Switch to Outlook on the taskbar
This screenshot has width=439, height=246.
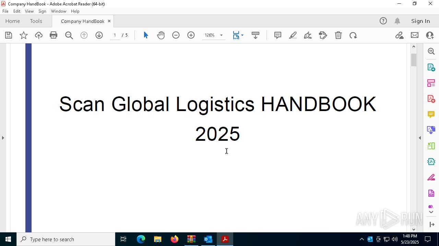tap(208, 239)
